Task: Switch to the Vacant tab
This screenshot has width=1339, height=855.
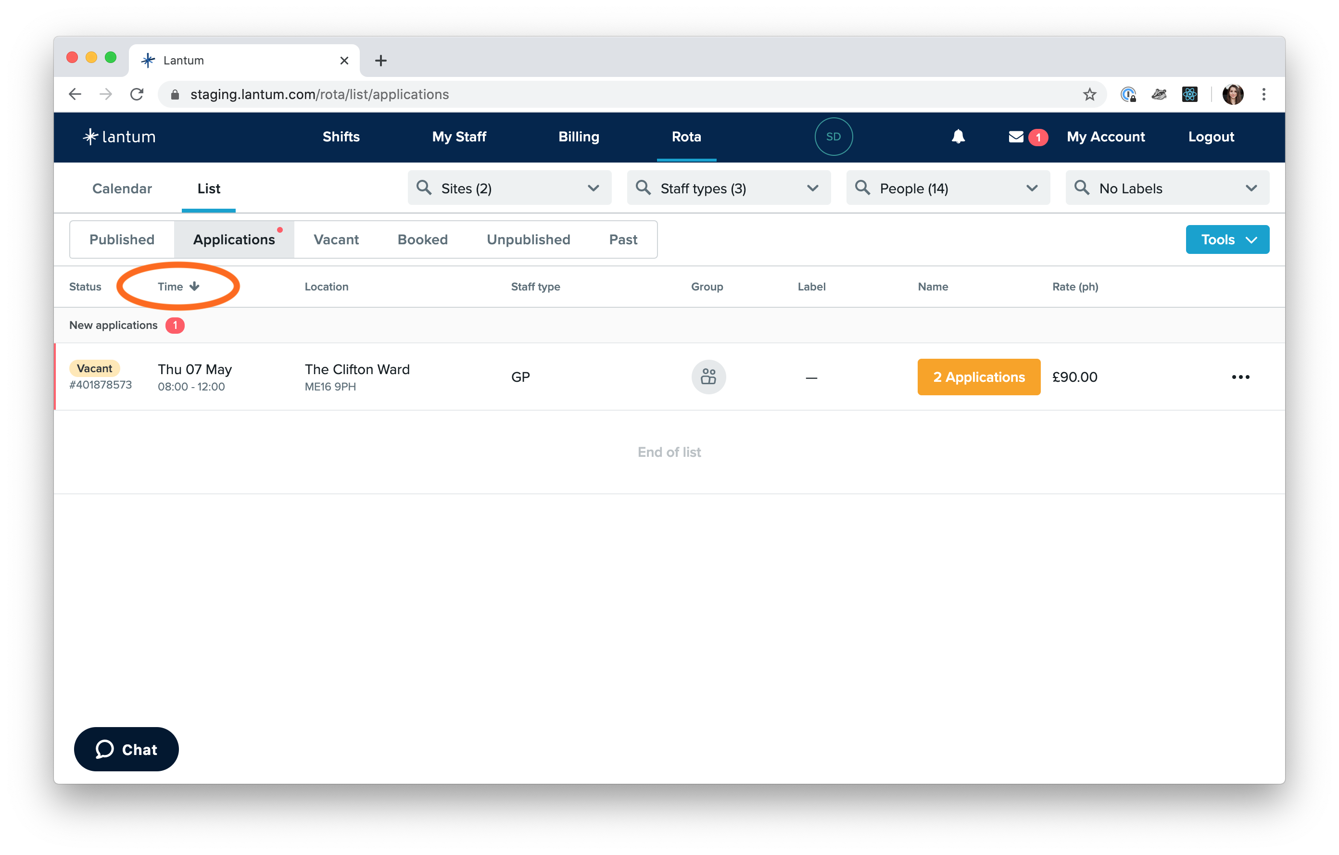Action: coord(336,239)
